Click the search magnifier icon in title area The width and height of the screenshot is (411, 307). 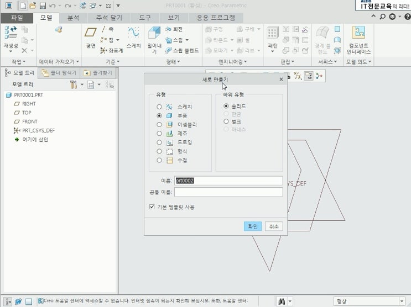[x=383, y=17]
